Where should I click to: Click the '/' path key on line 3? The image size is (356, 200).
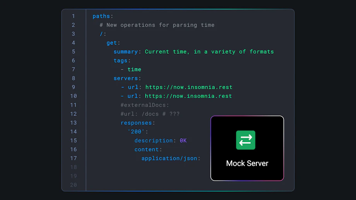click(101, 34)
